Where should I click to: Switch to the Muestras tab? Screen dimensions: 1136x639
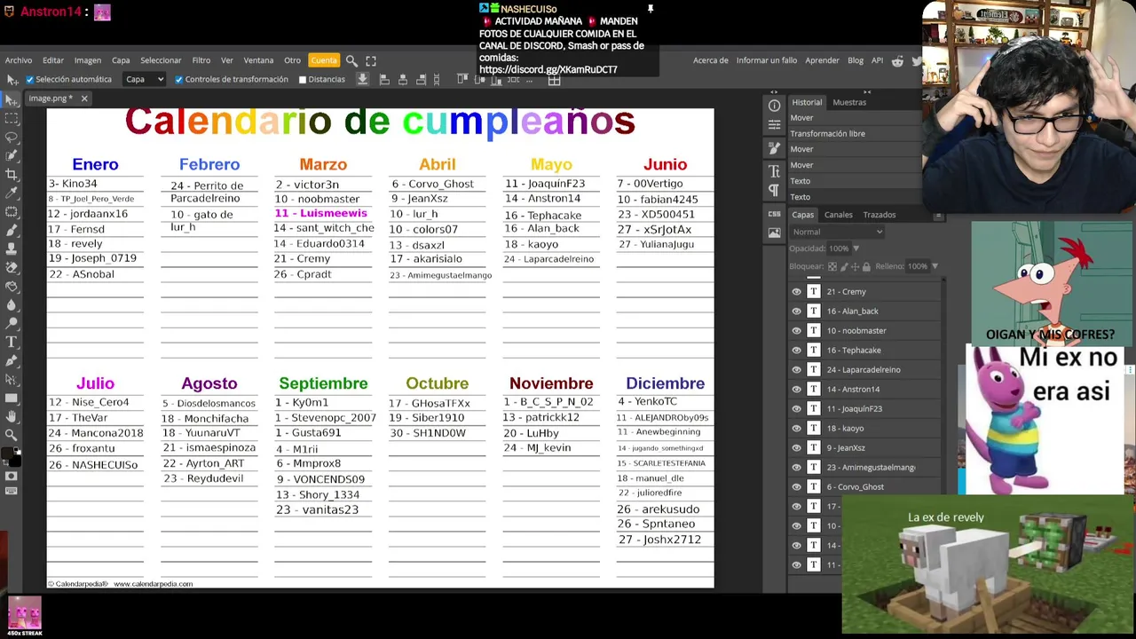[x=849, y=102]
